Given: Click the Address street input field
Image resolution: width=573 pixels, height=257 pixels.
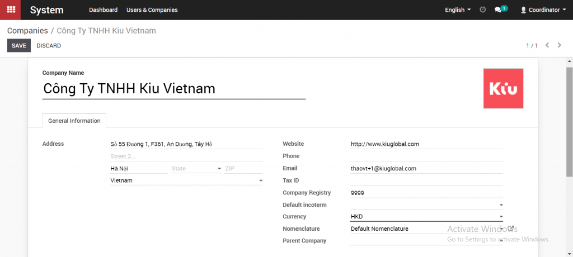Looking at the screenshot, I should point(186,144).
